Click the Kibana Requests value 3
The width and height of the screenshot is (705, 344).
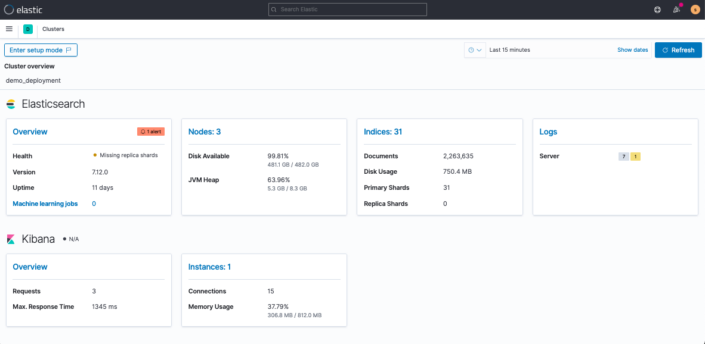(x=94, y=291)
